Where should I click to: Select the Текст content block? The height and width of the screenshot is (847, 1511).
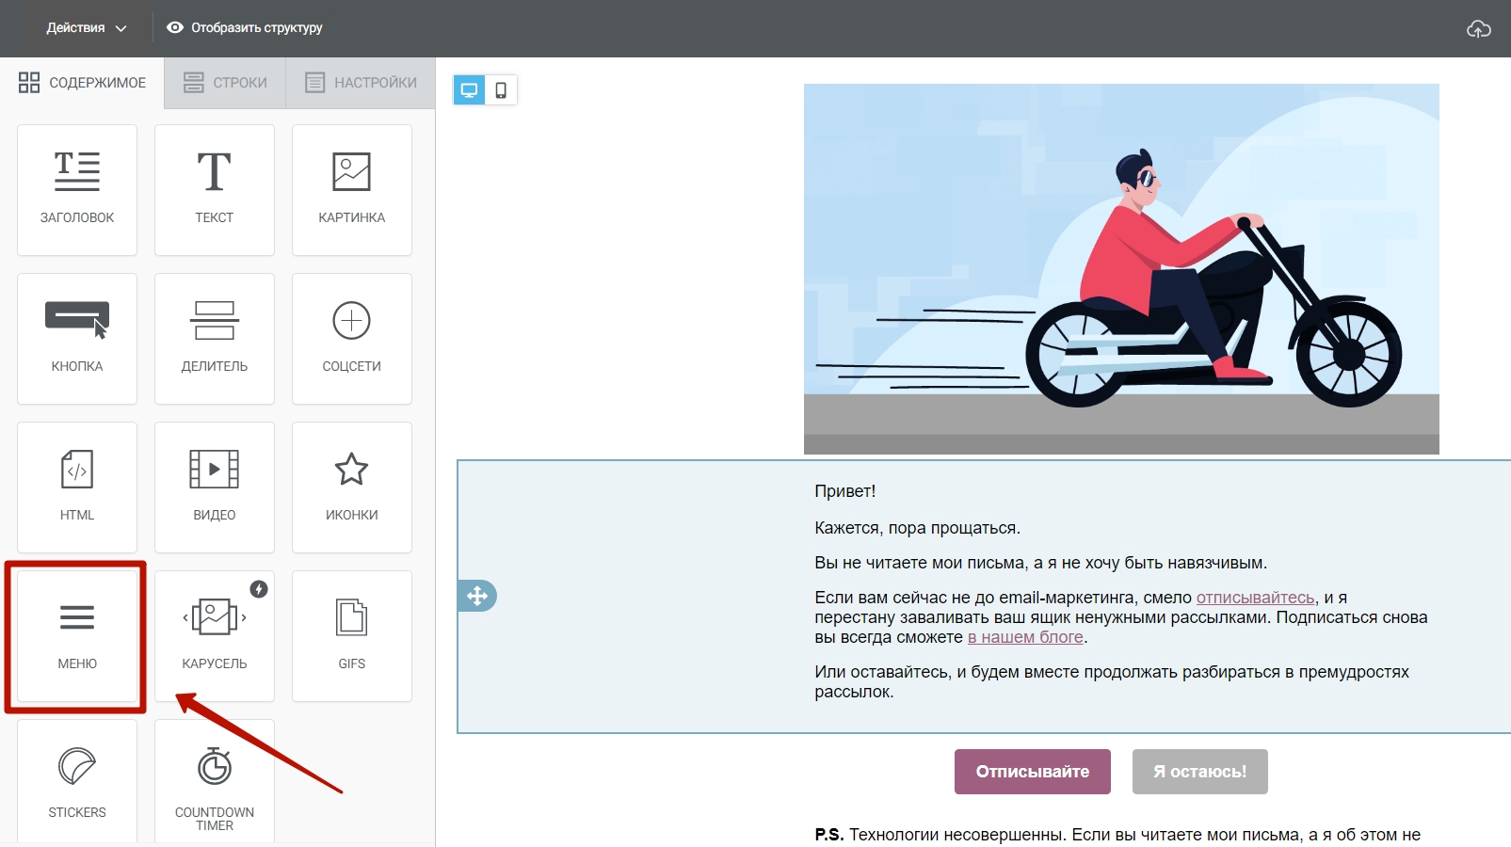[215, 190]
